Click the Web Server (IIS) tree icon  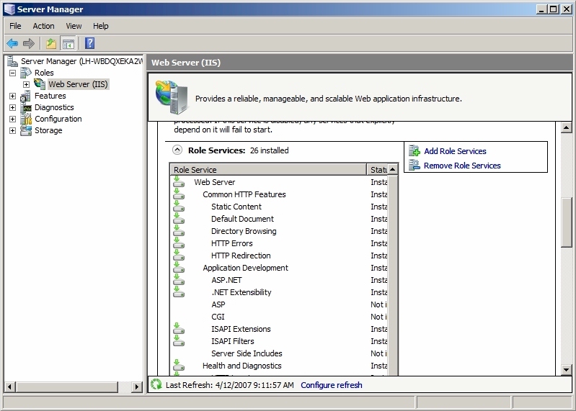click(x=40, y=84)
